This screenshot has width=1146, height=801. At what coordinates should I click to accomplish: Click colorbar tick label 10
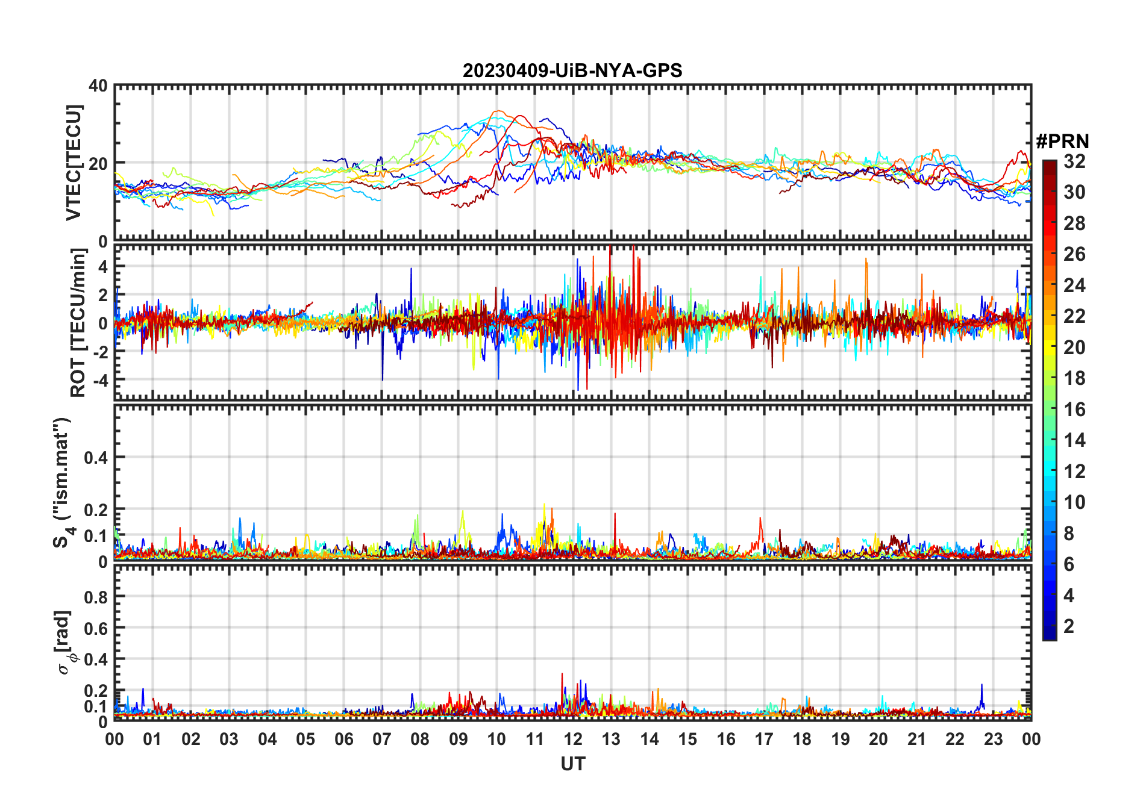tap(1074, 502)
